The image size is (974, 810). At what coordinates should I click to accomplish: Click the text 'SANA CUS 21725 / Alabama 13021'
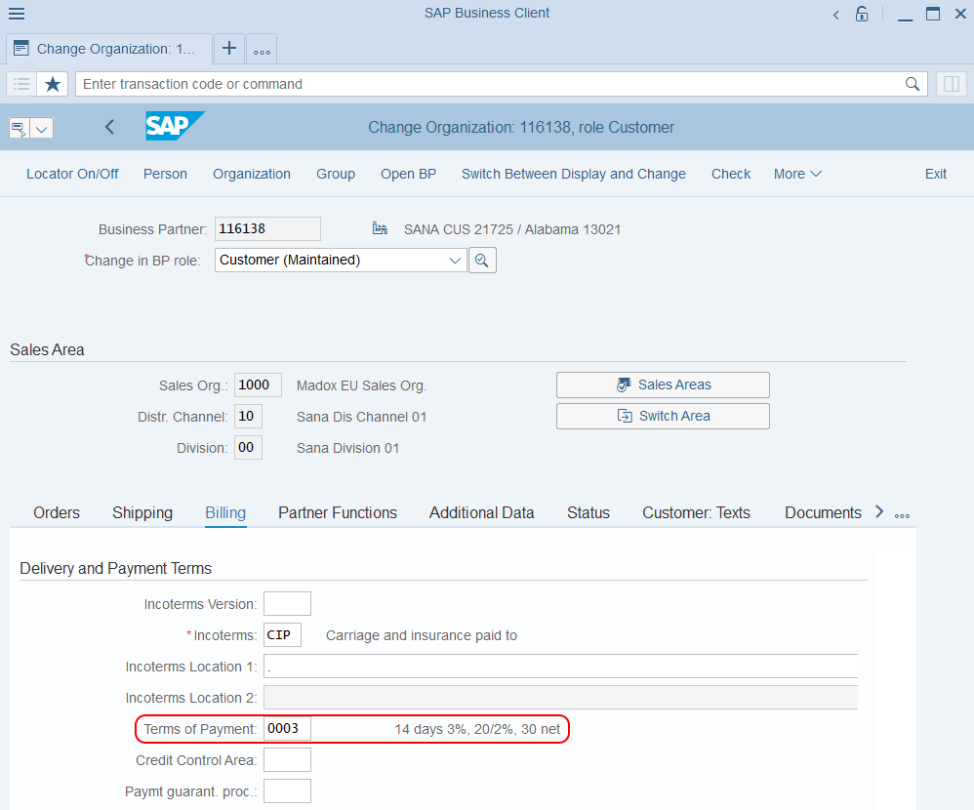tap(511, 230)
